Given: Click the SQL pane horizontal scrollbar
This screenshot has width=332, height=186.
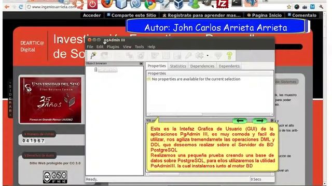Looking at the screenshot, I should point(210,174).
